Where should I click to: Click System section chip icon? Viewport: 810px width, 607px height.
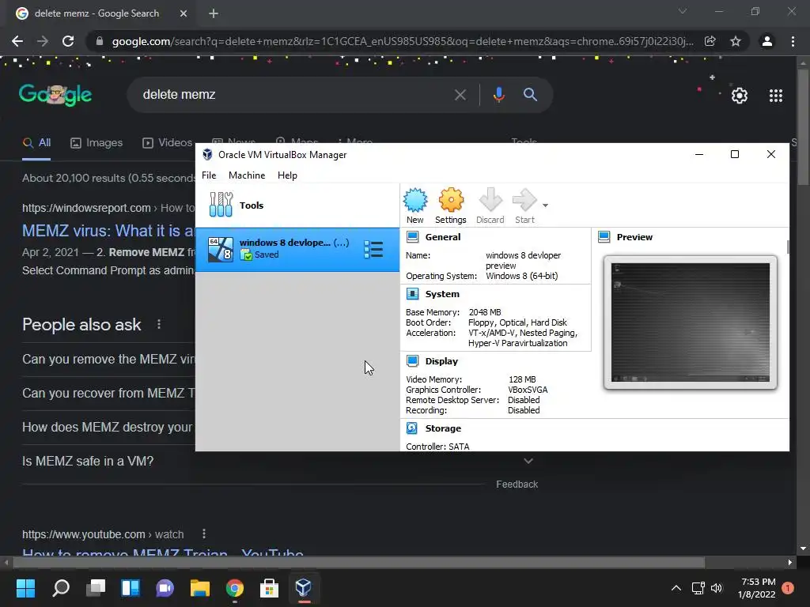pyautogui.click(x=412, y=294)
